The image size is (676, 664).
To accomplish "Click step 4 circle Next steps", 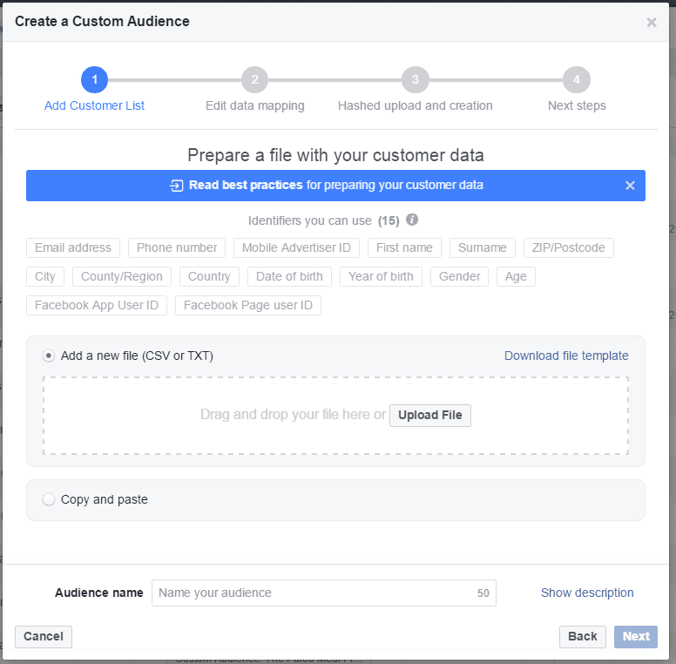I will pyautogui.click(x=576, y=80).
